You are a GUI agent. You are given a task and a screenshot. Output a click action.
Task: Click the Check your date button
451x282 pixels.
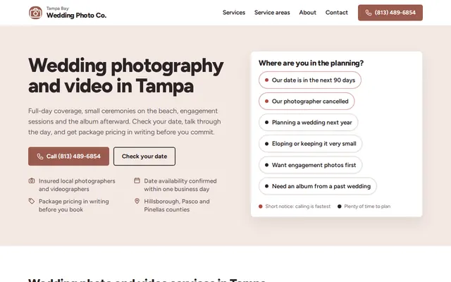(x=144, y=157)
